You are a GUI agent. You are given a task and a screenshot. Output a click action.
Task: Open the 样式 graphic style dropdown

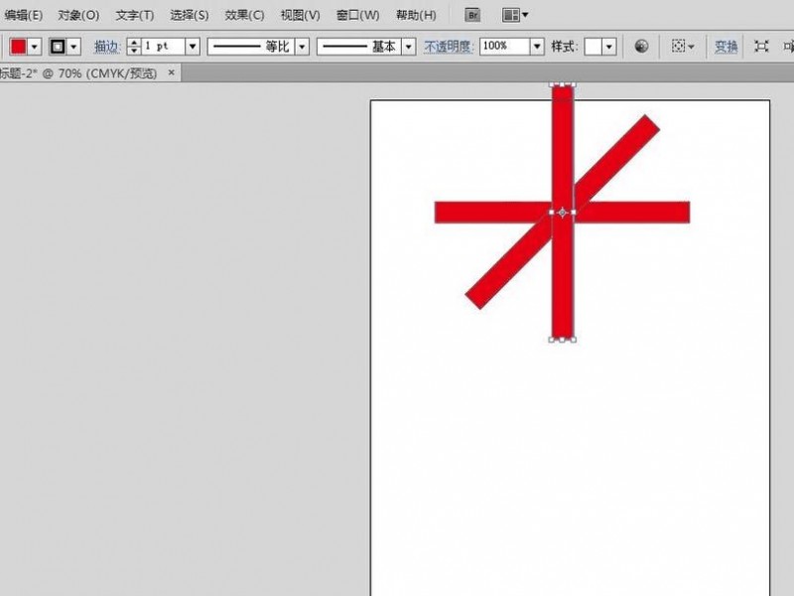(609, 47)
